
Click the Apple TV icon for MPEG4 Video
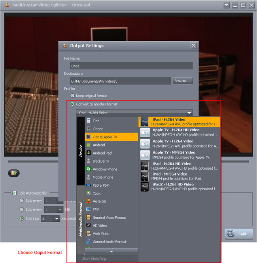pyautogui.click(x=145, y=155)
